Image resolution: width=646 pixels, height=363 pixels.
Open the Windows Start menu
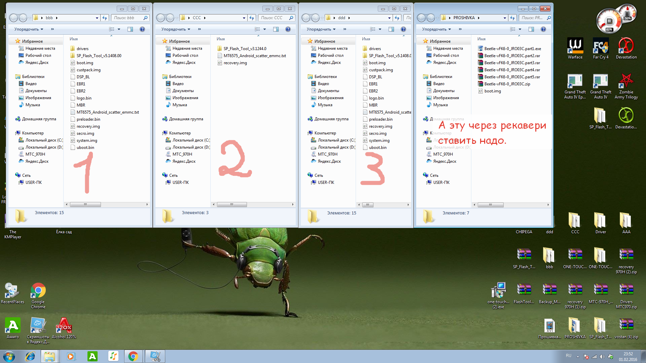click(9, 356)
